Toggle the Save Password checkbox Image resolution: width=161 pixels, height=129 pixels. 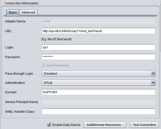(44, 66)
